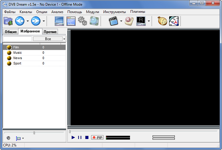Image resolution: width=222 pixels, height=150 pixels.
Task: Click the mute speaker icon
Action: [x=8, y=138]
